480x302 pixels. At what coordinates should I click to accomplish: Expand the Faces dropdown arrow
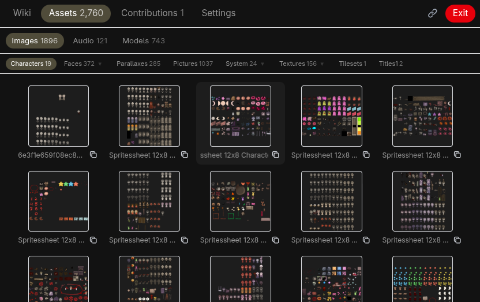click(x=100, y=64)
